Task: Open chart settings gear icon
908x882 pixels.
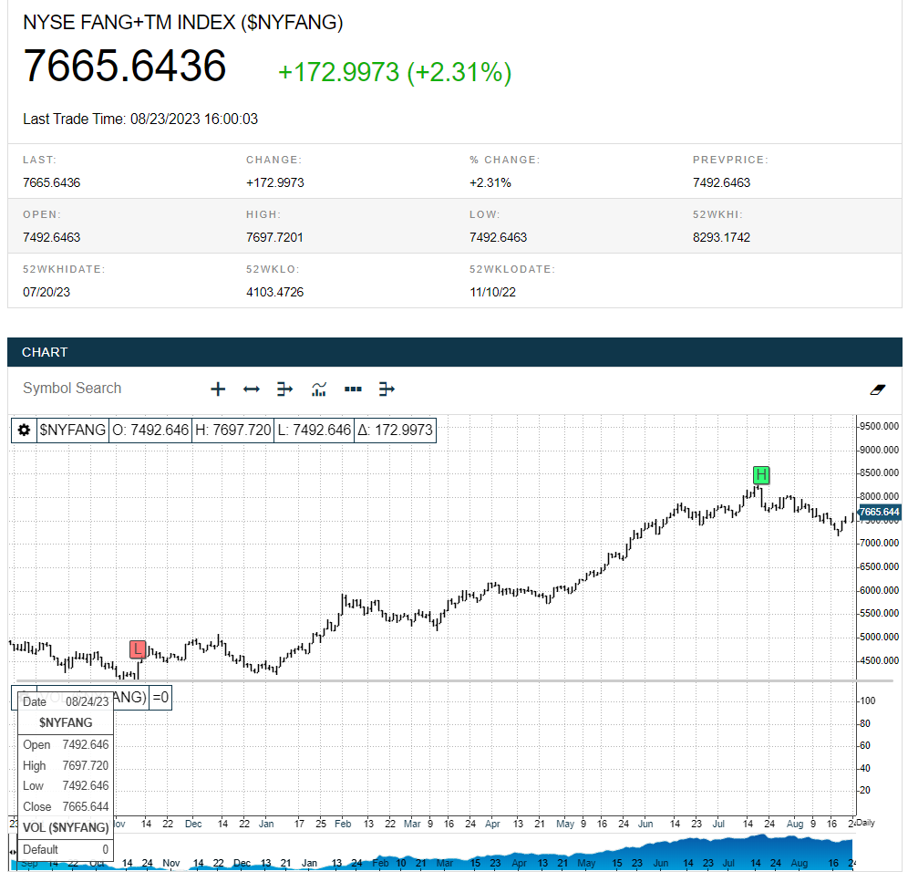Action: tap(24, 430)
